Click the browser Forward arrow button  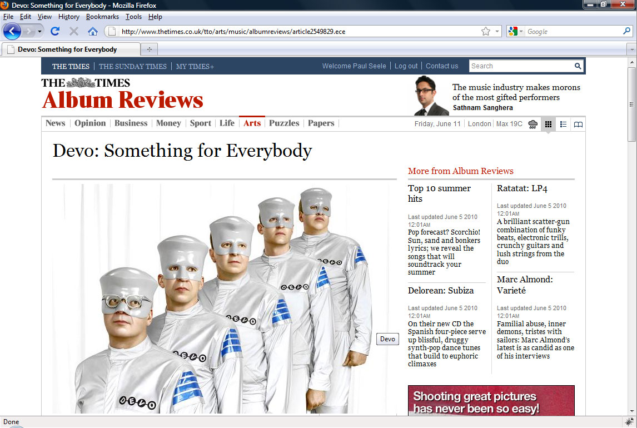coord(28,31)
